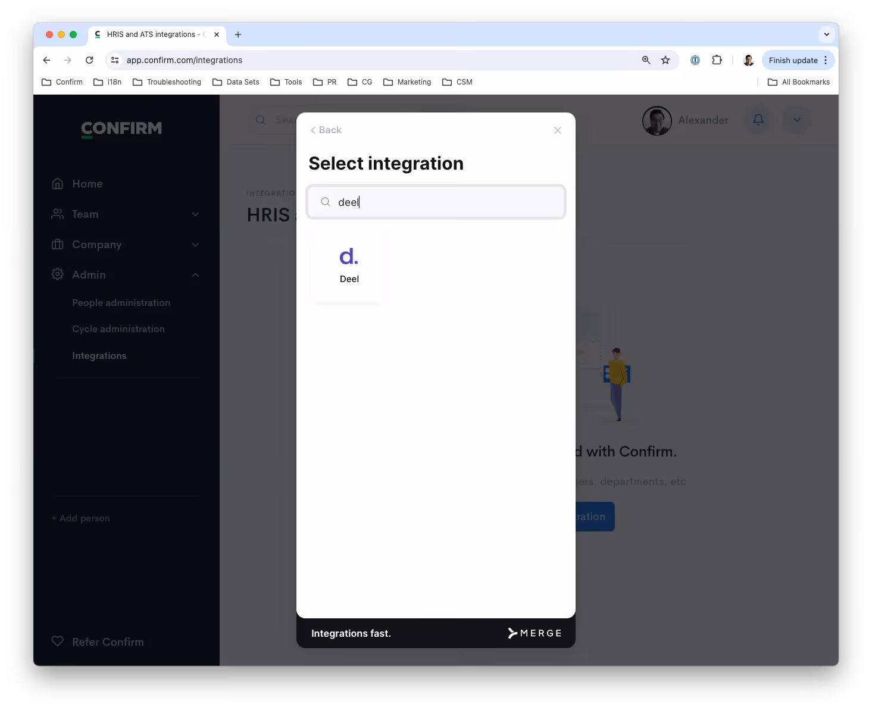Select the HRIS and ATS integrations tab

click(x=157, y=35)
